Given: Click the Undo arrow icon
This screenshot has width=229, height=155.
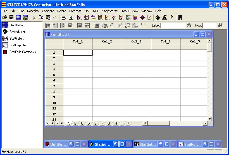Looking at the screenshot, I should point(55,18).
